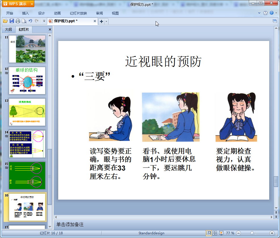Image resolution: width=280 pixels, height=238 pixels.
Task: Start slideshow from status bar play icon
Action: (x=221, y=233)
